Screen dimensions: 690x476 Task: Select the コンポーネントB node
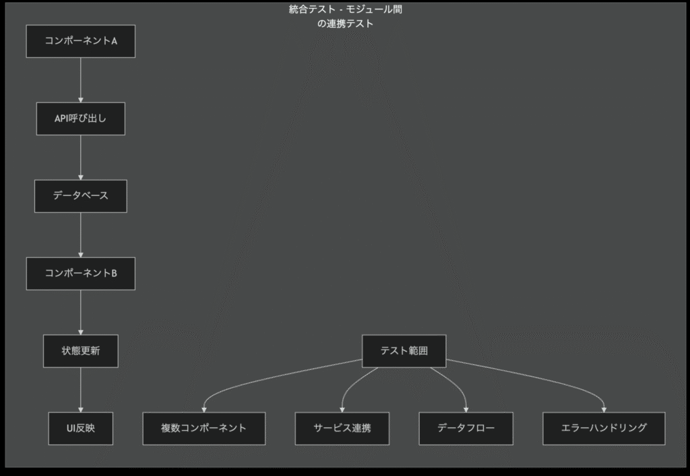coord(81,273)
